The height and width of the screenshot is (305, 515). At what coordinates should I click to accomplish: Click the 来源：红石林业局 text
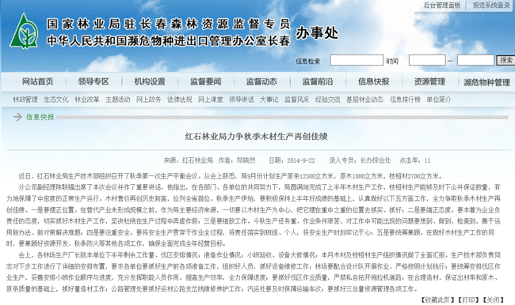coord(189,160)
